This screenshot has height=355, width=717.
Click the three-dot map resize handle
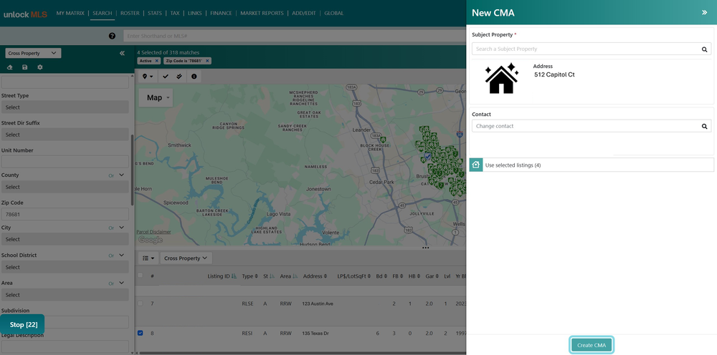(426, 248)
